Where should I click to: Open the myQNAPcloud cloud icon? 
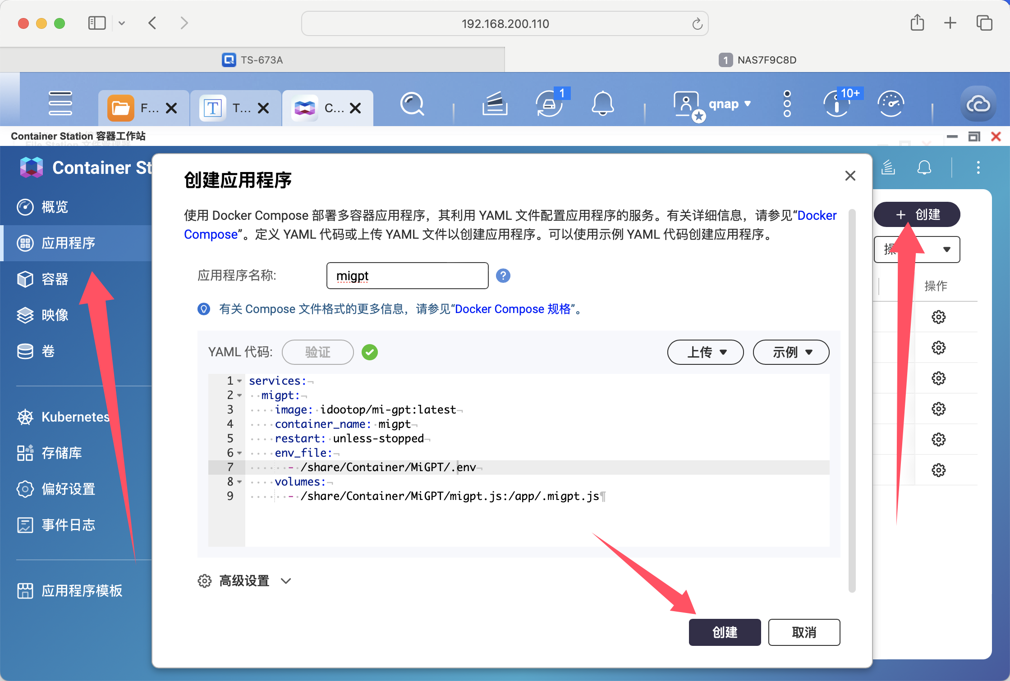[978, 104]
